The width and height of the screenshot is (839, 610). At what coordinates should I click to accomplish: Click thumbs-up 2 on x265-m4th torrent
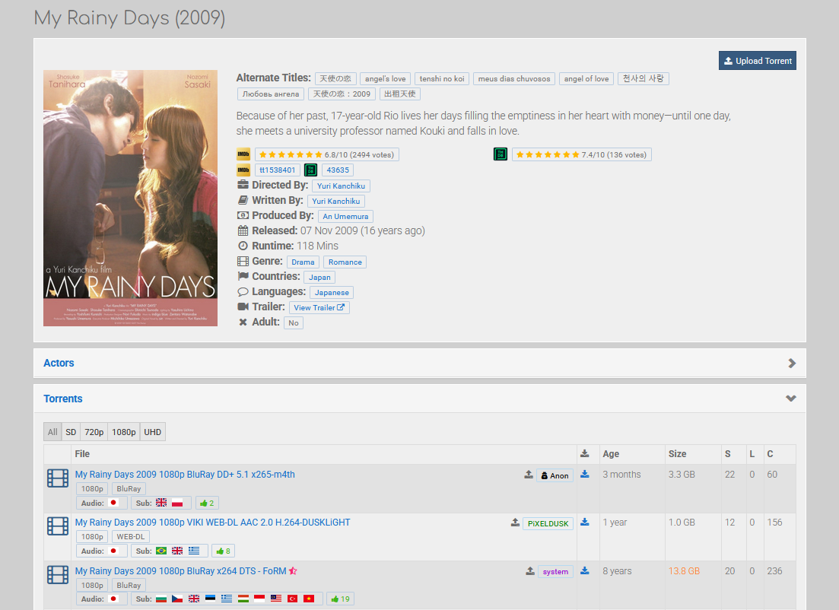point(207,503)
